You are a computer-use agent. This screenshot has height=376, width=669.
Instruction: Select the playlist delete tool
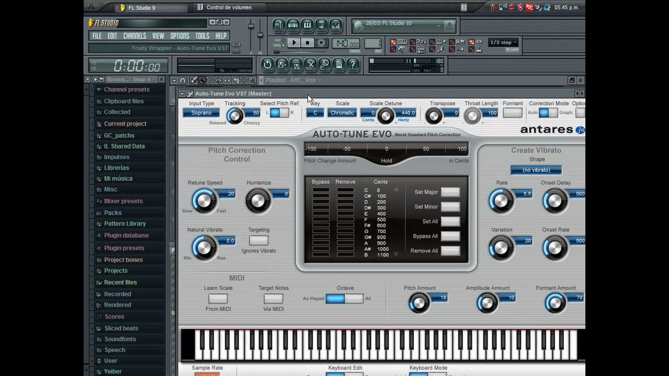pos(211,80)
